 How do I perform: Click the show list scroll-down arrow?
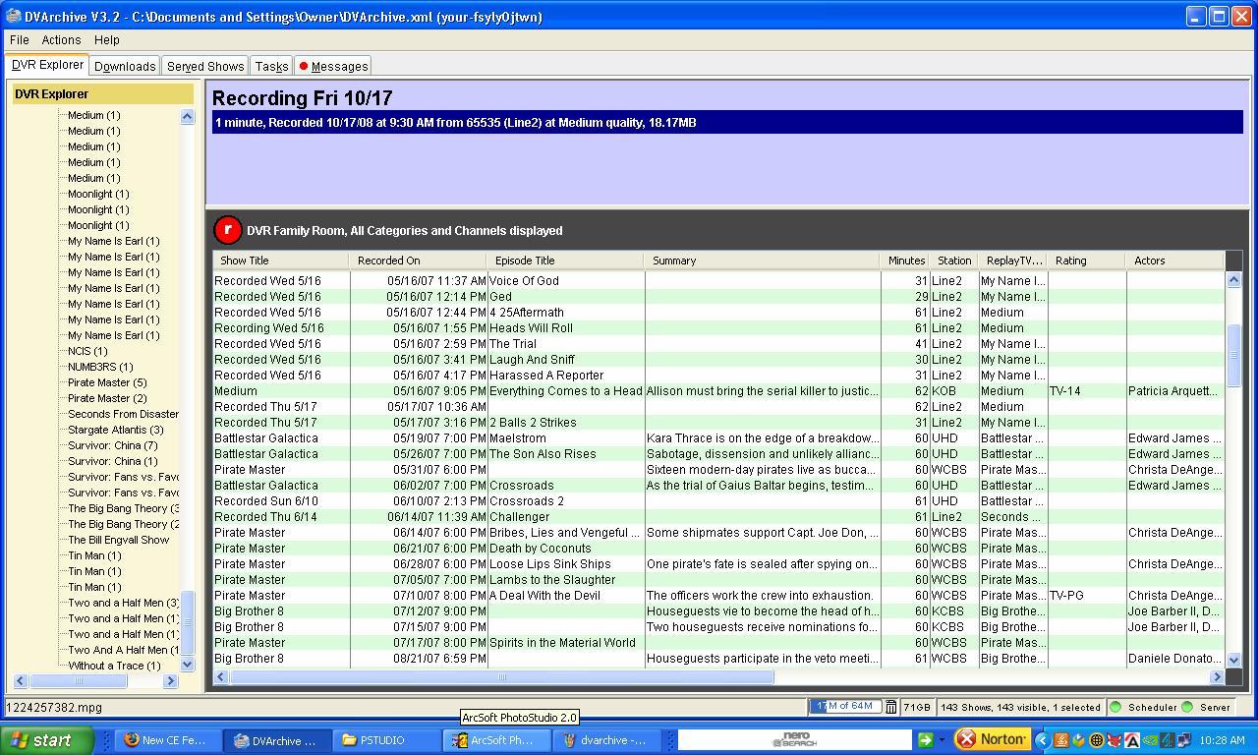pyautogui.click(x=1234, y=660)
